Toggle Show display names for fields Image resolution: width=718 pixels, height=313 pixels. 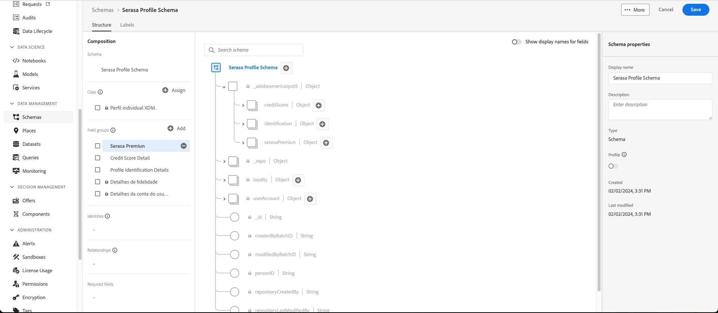coord(516,42)
